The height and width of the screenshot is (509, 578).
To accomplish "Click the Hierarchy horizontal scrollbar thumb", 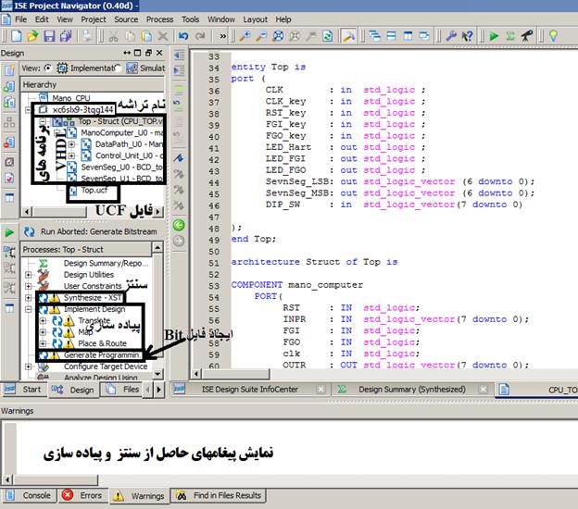I will click(x=59, y=211).
